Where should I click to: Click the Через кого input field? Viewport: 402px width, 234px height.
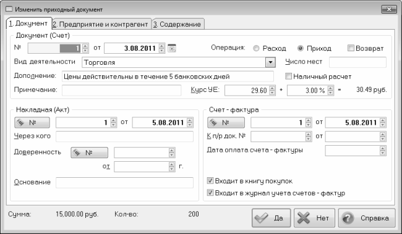click(124, 136)
